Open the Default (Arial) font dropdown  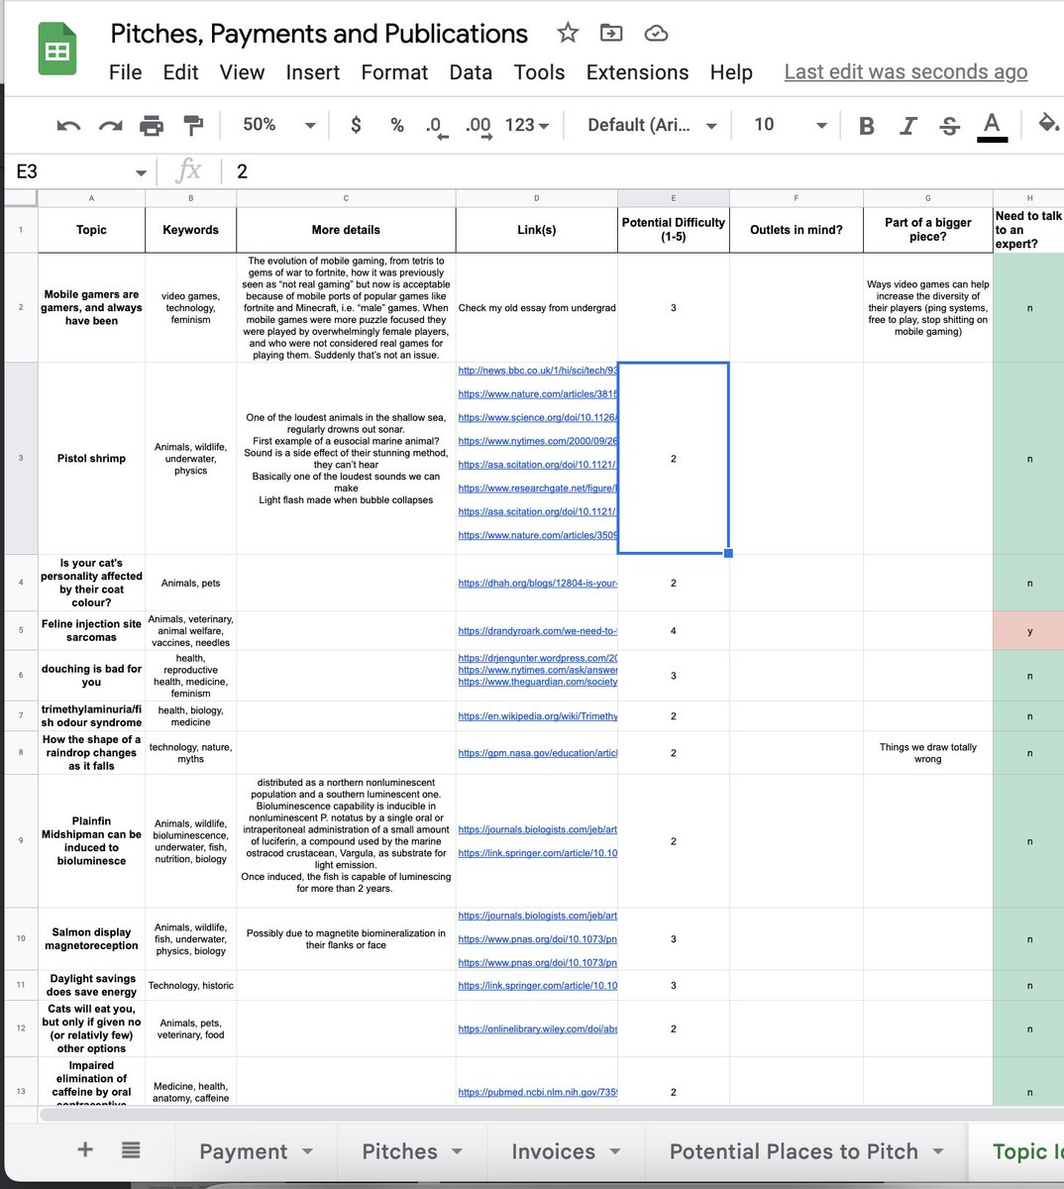(x=652, y=125)
